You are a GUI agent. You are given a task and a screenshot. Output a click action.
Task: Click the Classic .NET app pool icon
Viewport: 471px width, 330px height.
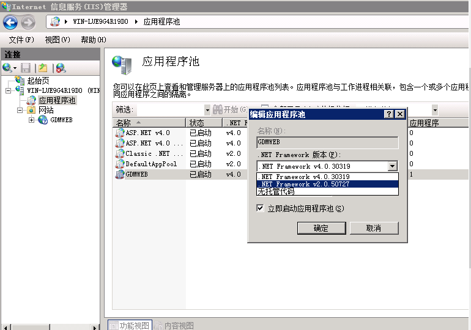(x=120, y=153)
